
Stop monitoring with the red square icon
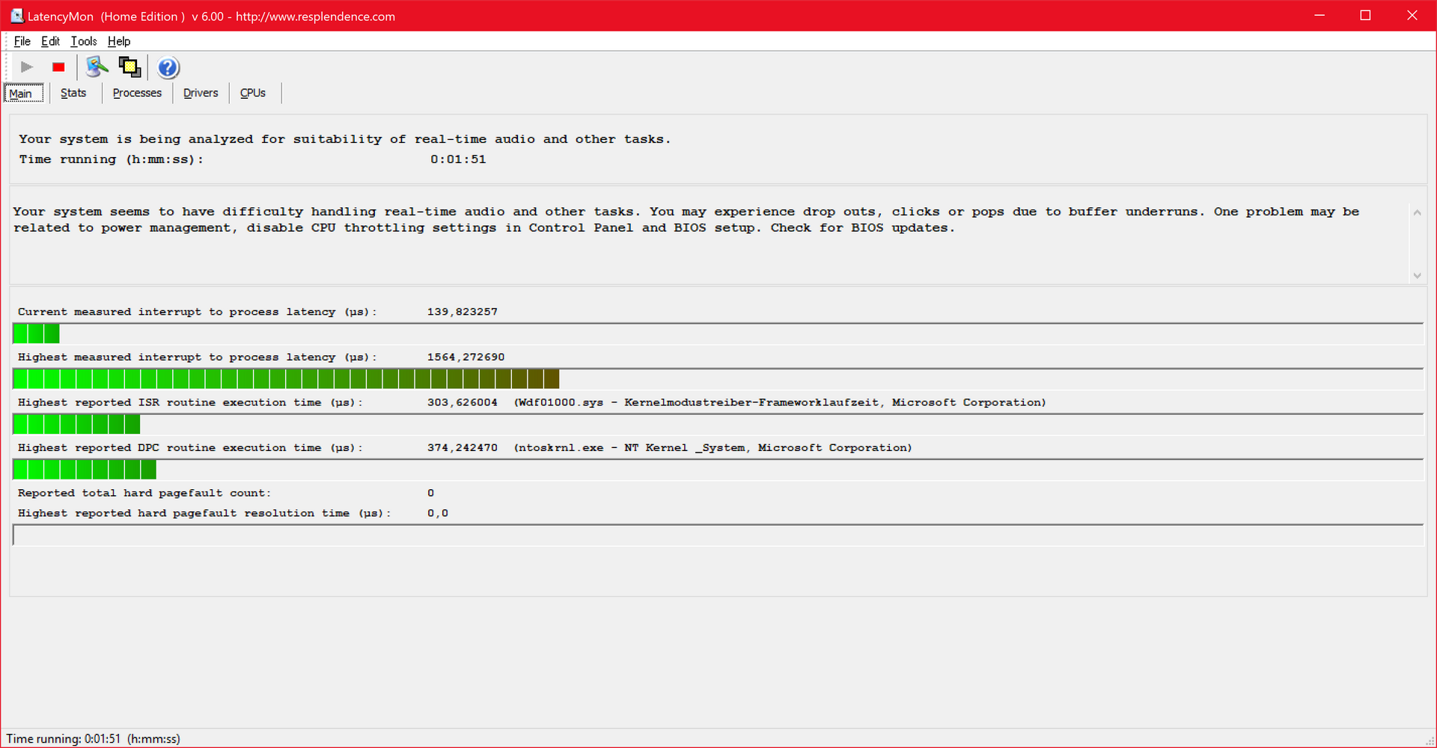pyautogui.click(x=58, y=67)
